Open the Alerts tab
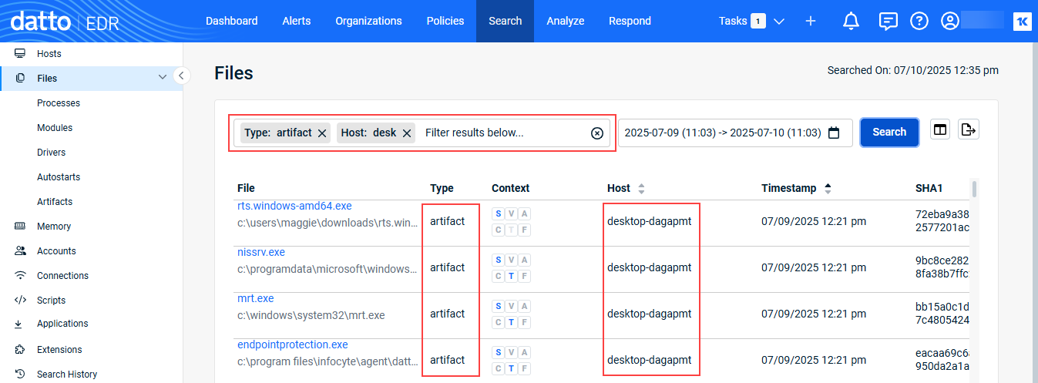 click(x=297, y=21)
